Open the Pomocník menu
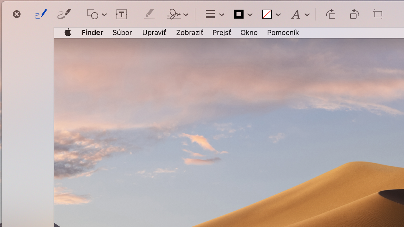Screen dimensions: 404x227 click(x=283, y=33)
